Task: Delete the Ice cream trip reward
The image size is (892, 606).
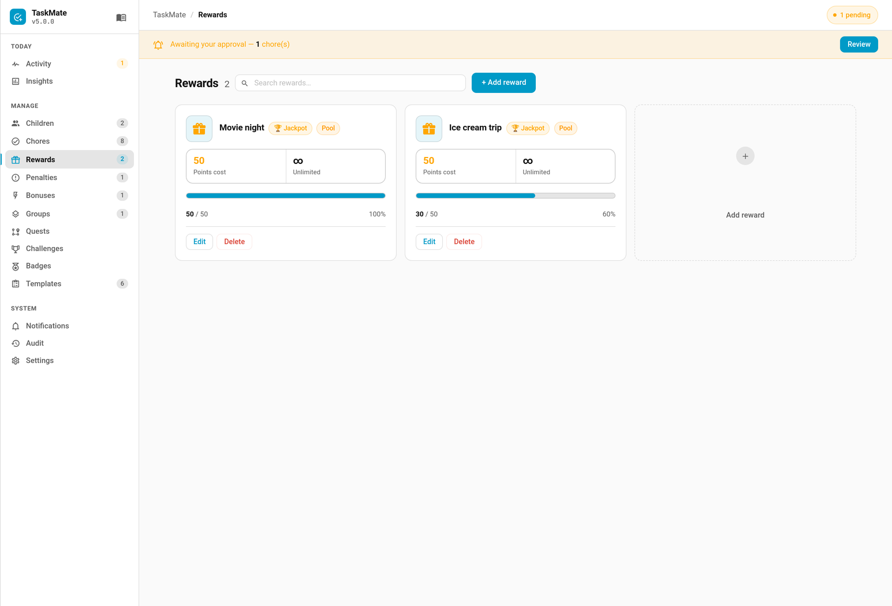Action: coord(464,242)
